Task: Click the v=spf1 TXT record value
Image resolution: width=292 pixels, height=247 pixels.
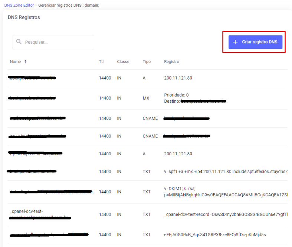Action: 226,172
